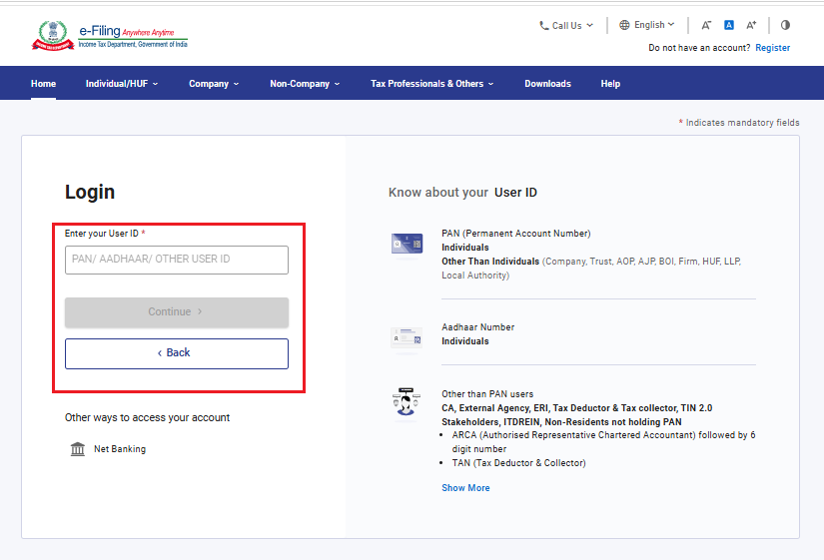Decrease font size with A- icon
The image size is (824, 560).
706,25
